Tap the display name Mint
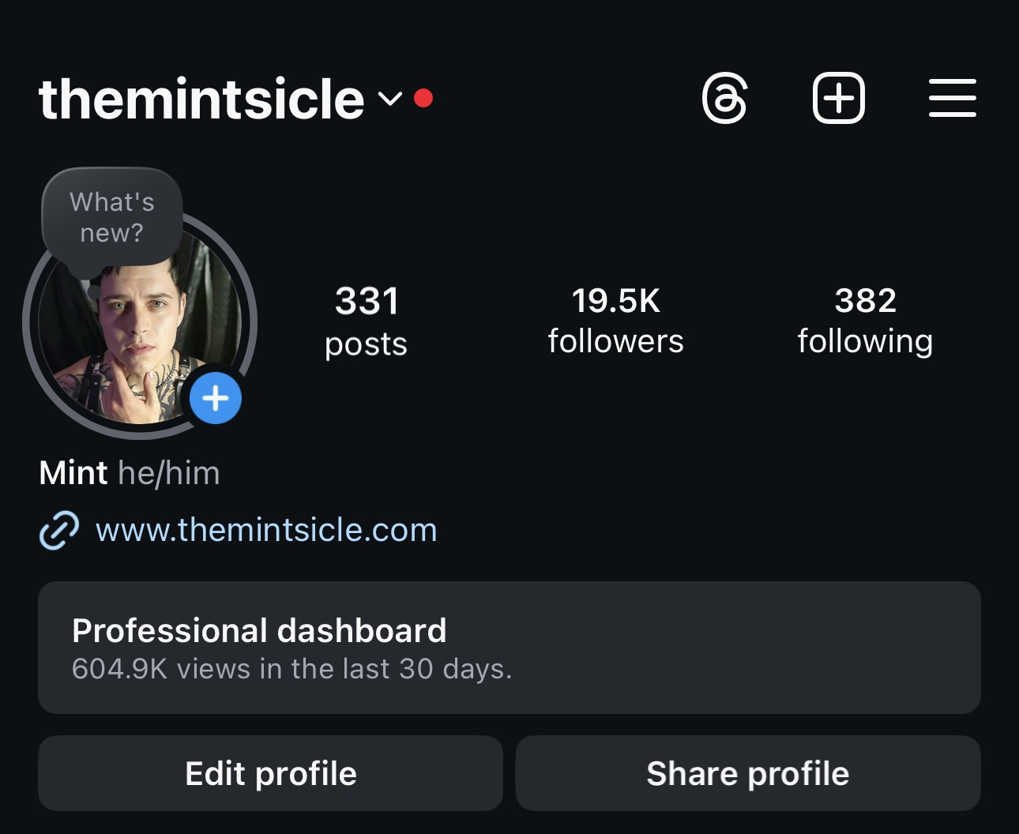Viewport: 1019px width, 834px height. pos(73,473)
